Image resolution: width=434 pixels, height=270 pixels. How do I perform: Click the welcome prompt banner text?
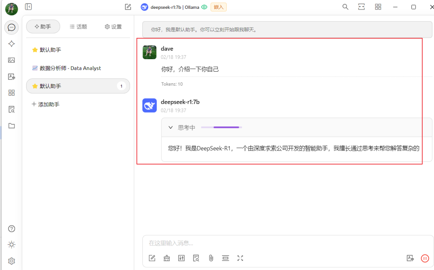coord(203,30)
